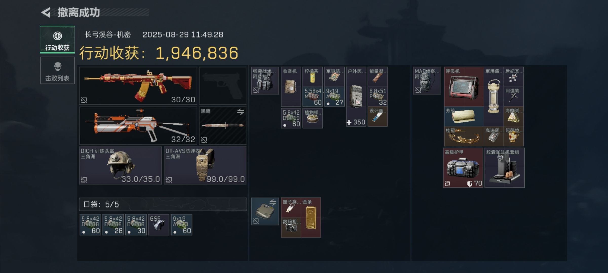Click the DICH 训练头盔 helmet card
Viewport: 608px width, 273px height.
(120, 165)
